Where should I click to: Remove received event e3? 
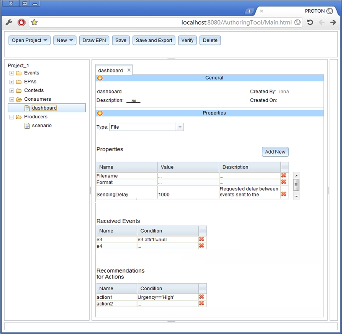point(201,239)
